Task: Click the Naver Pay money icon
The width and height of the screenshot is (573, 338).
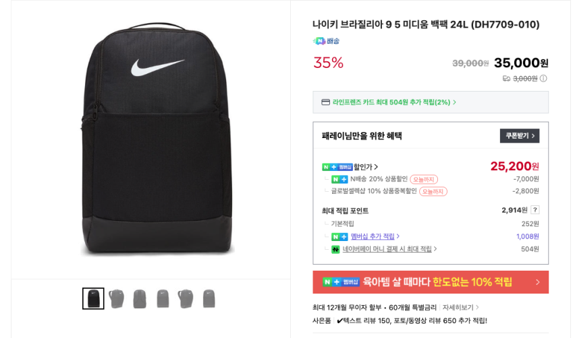Action: tap(335, 249)
